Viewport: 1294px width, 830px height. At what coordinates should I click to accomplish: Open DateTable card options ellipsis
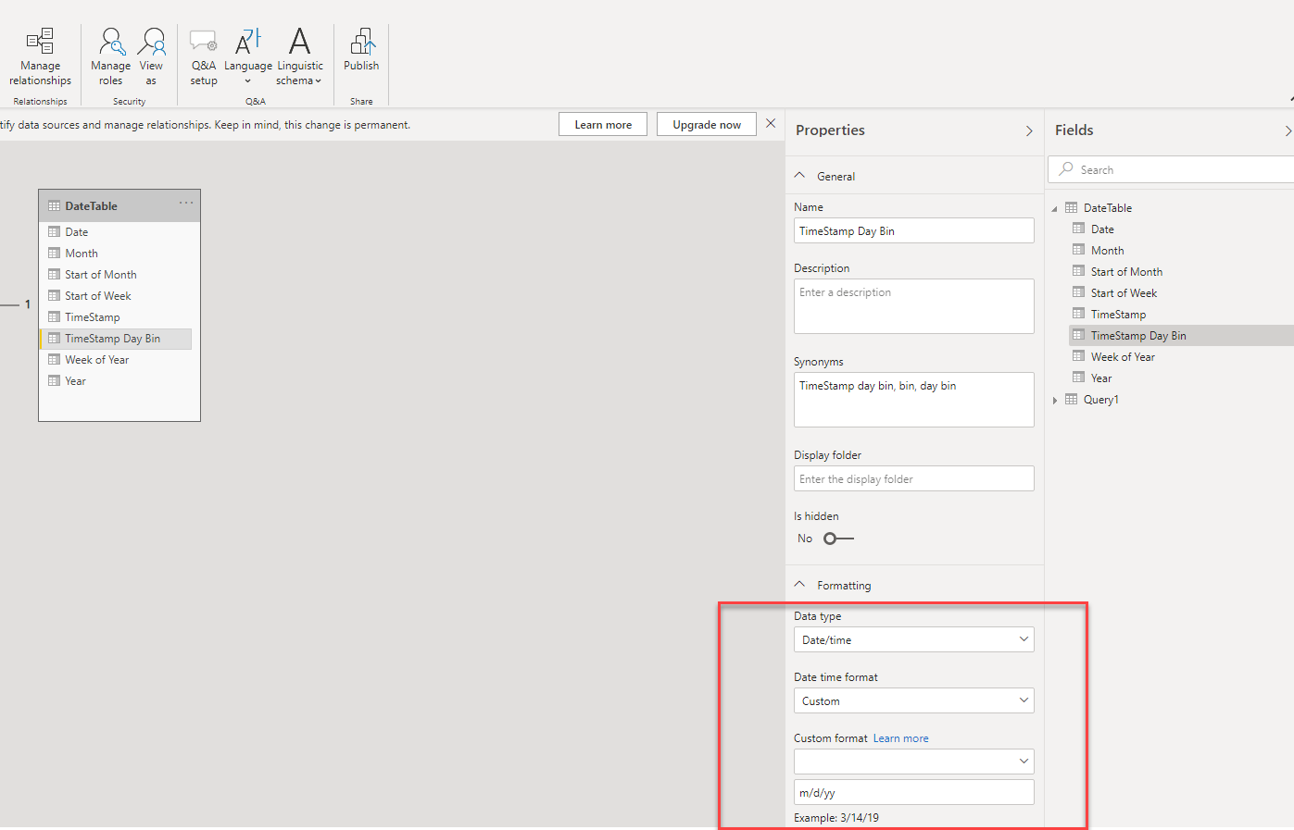pyautogui.click(x=186, y=204)
